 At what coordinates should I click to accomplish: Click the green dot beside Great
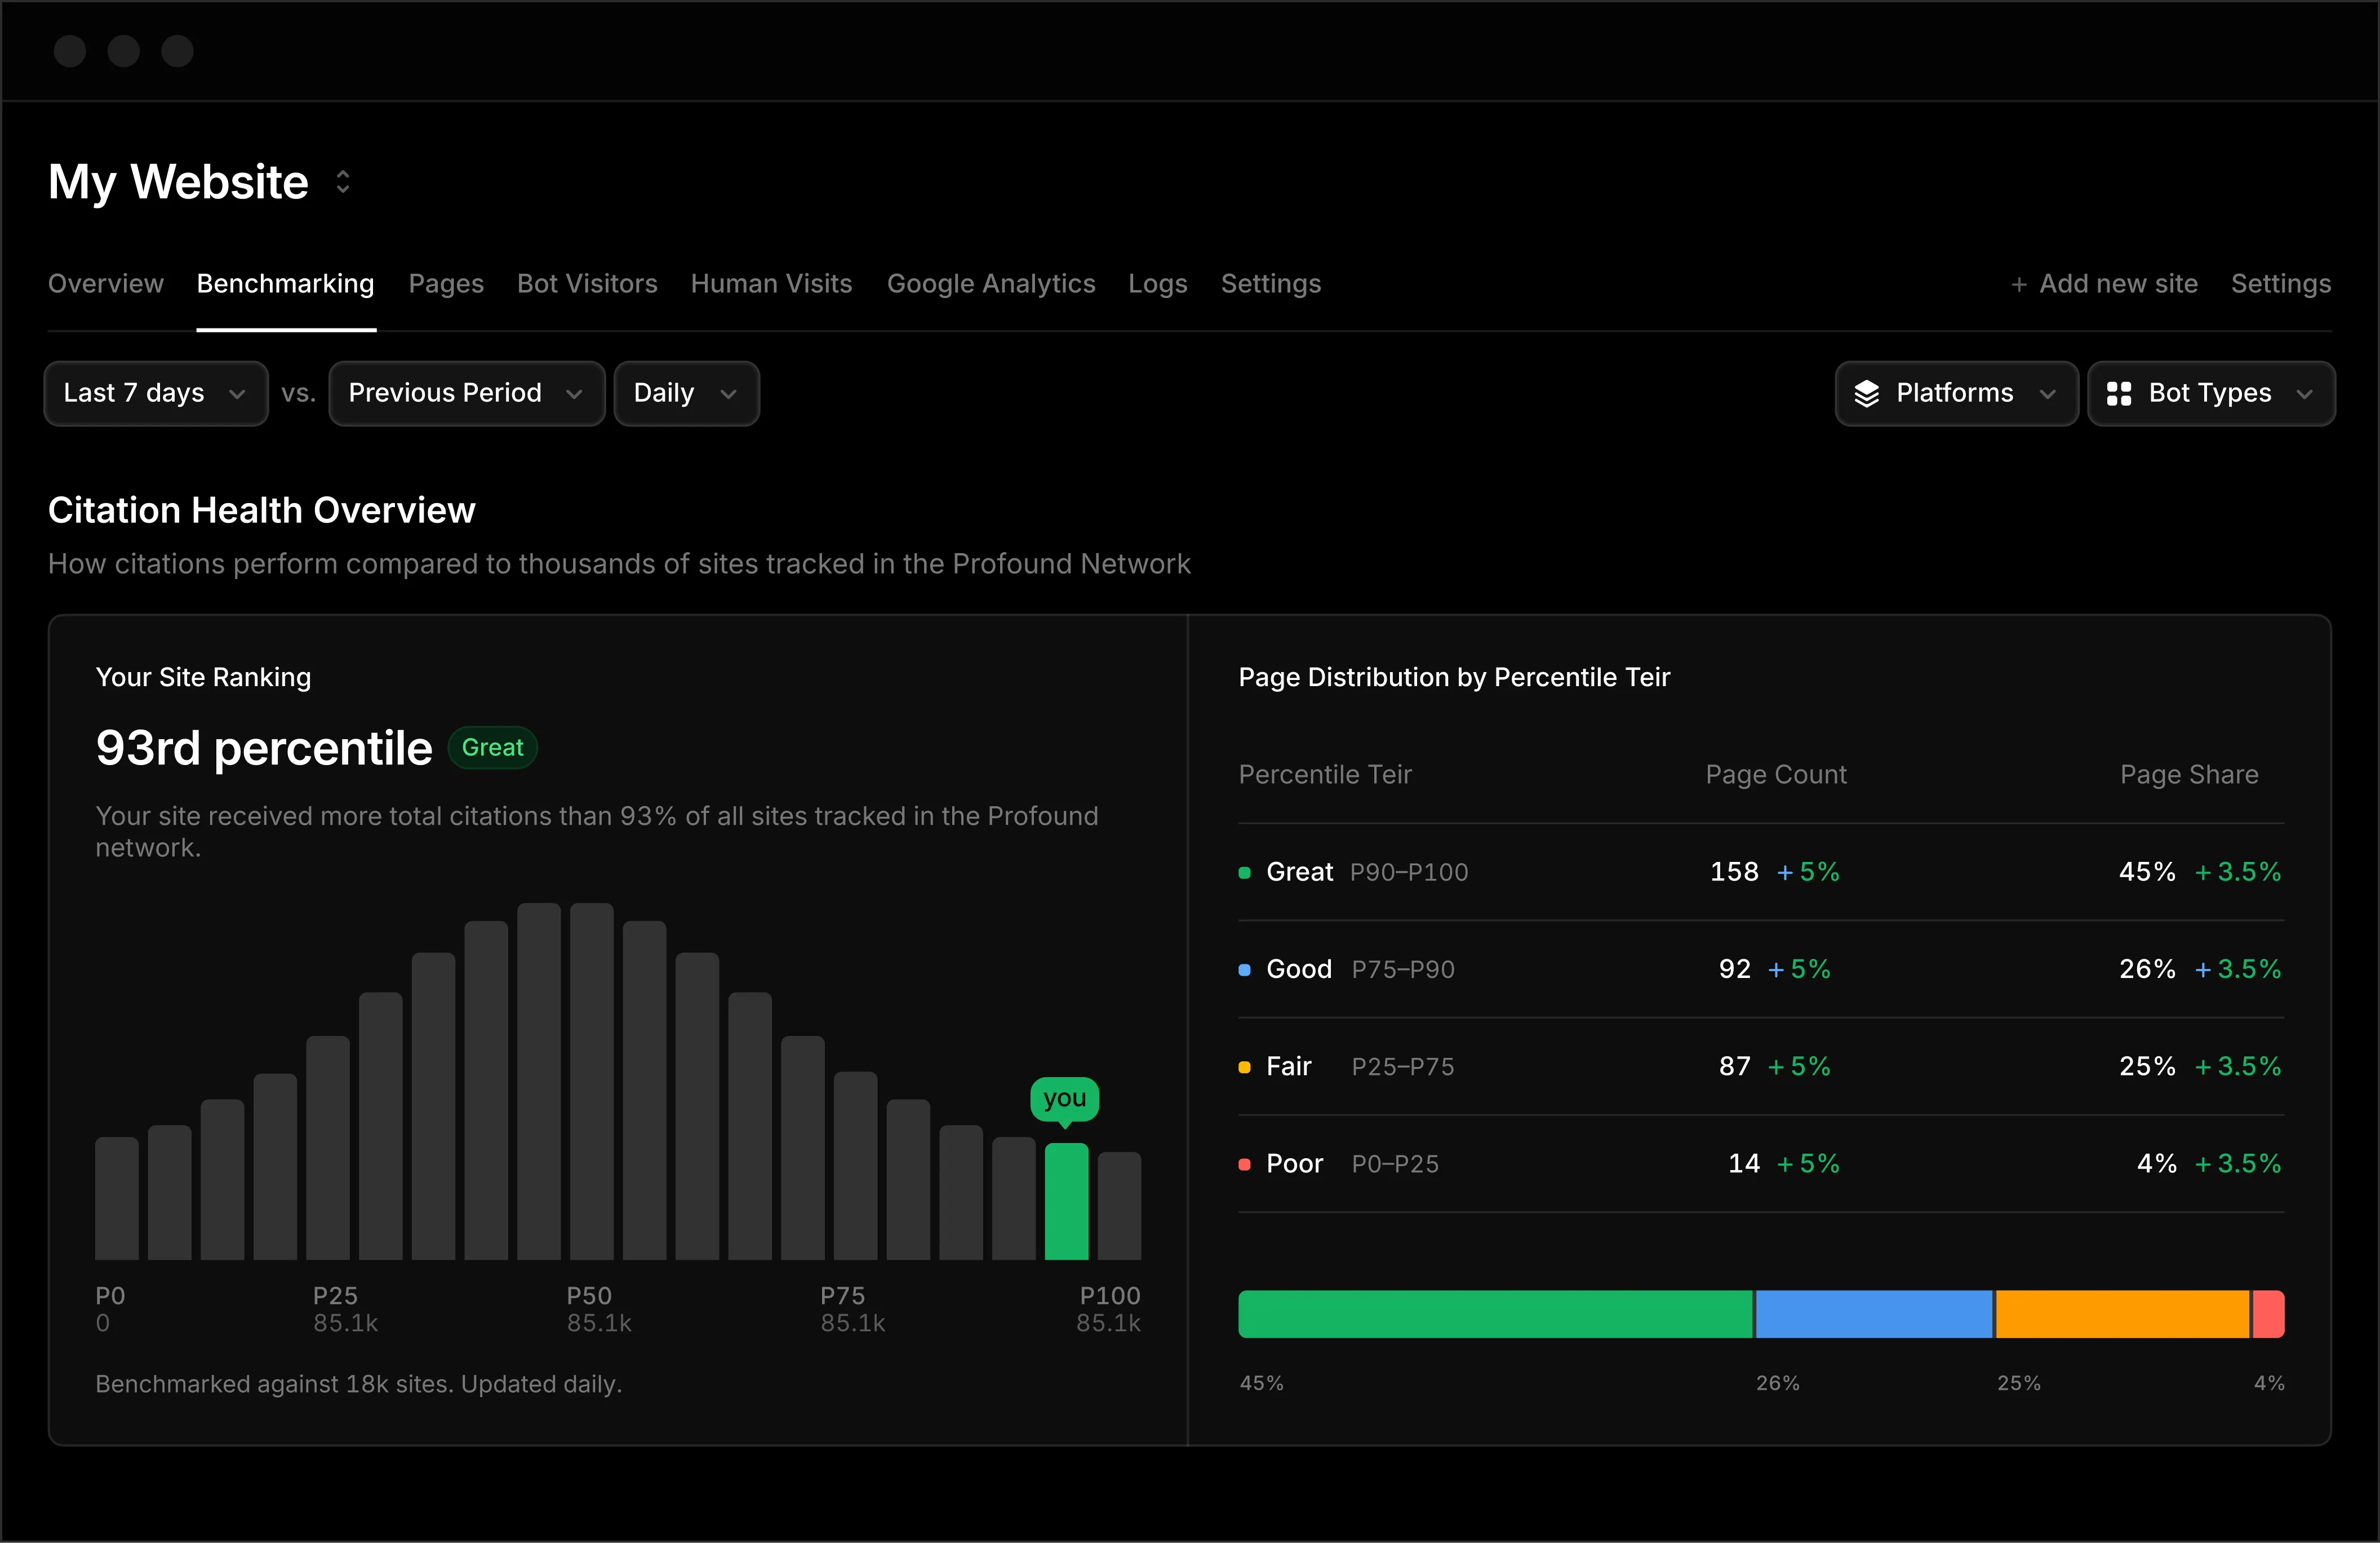click(1245, 872)
